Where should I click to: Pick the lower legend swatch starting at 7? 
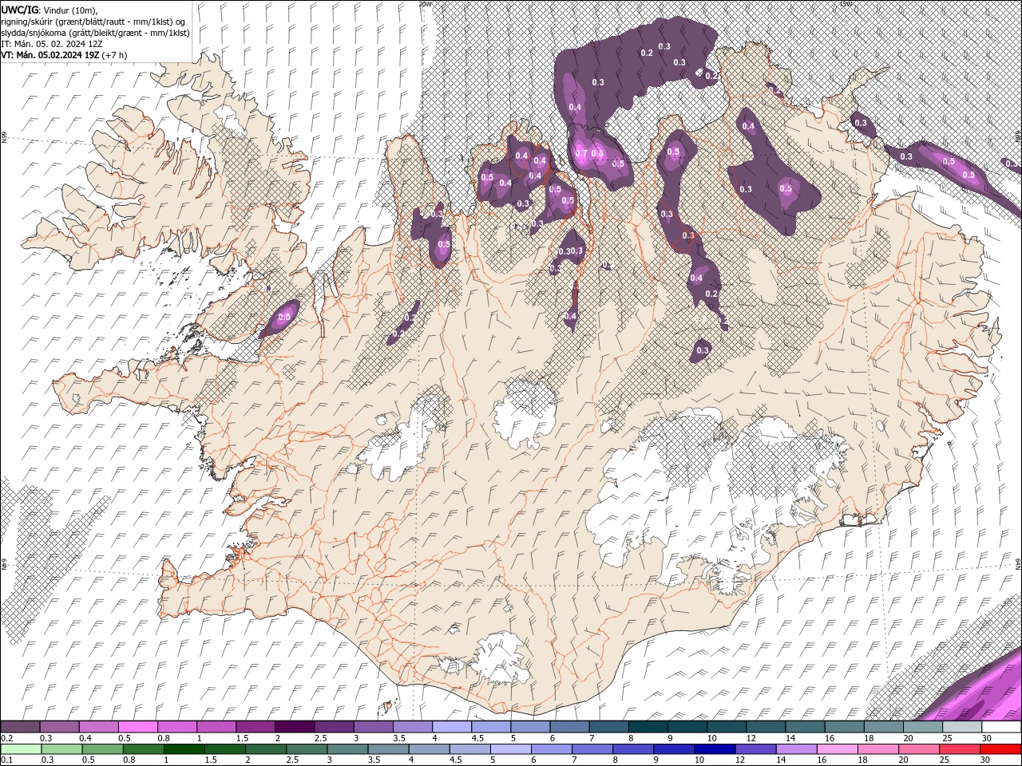[592, 749]
